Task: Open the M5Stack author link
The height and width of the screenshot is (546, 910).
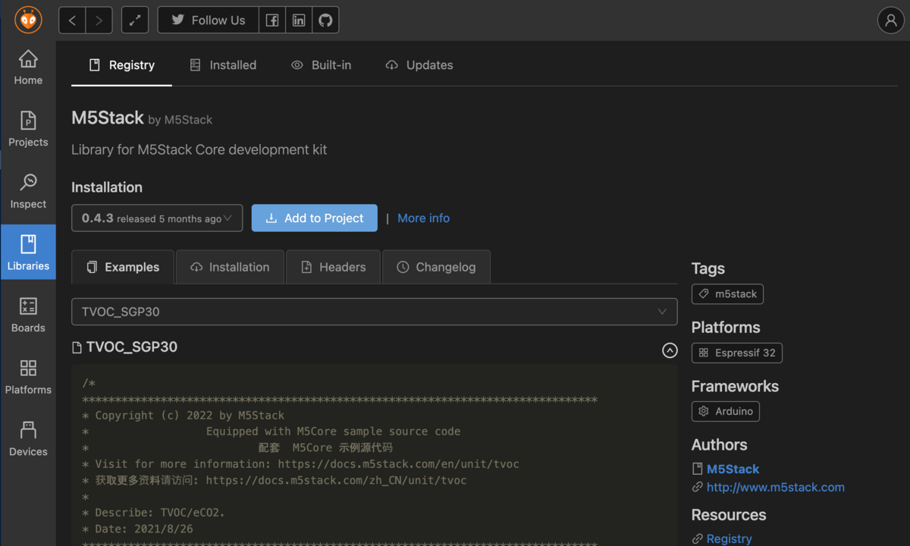Action: pyautogui.click(x=733, y=469)
